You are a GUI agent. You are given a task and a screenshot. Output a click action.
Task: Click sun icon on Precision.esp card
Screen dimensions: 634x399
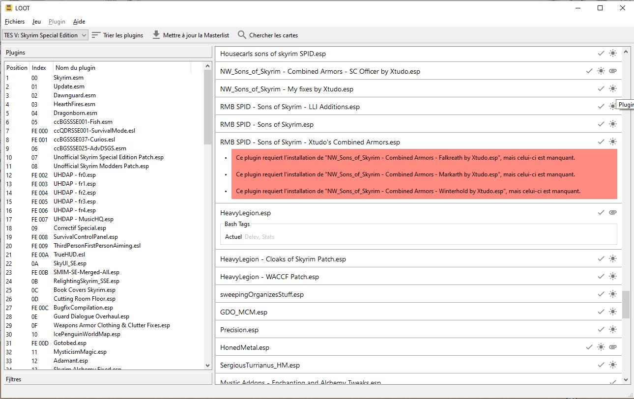coord(612,329)
